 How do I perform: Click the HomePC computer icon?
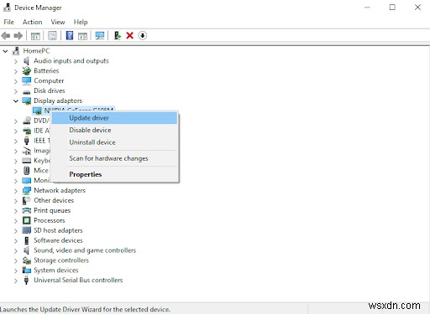16,51
